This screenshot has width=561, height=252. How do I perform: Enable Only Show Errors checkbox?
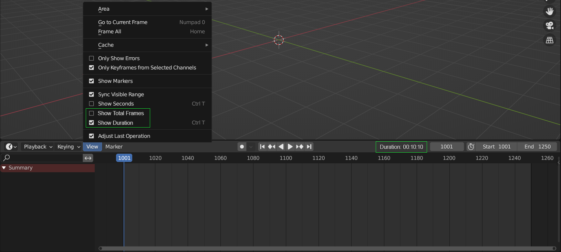92,58
